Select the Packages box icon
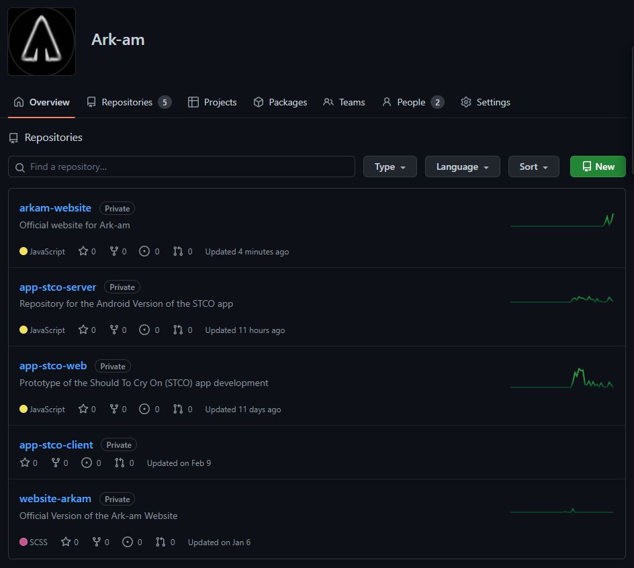 tap(258, 102)
